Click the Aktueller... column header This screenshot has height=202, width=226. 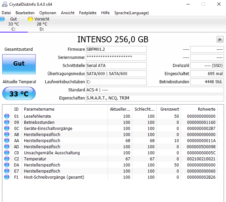click(x=120, y=109)
